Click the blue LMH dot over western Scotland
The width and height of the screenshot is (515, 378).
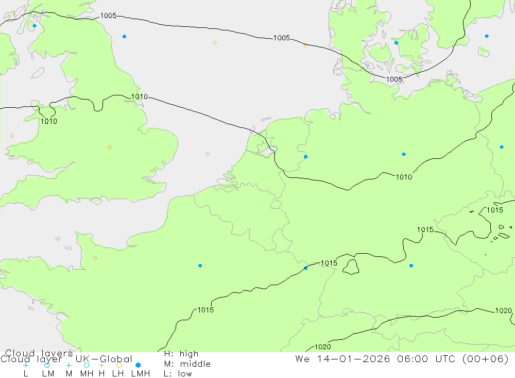coord(35,26)
